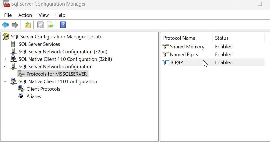The height and width of the screenshot is (142, 270).
Task: Open the File menu
Action: [8, 15]
